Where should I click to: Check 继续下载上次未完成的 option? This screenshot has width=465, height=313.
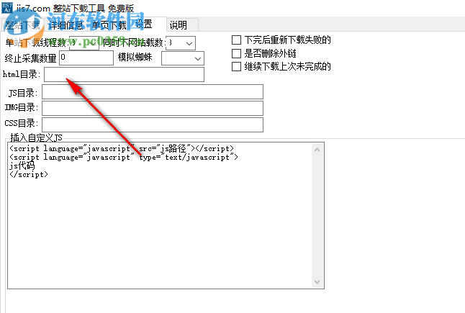click(236, 66)
